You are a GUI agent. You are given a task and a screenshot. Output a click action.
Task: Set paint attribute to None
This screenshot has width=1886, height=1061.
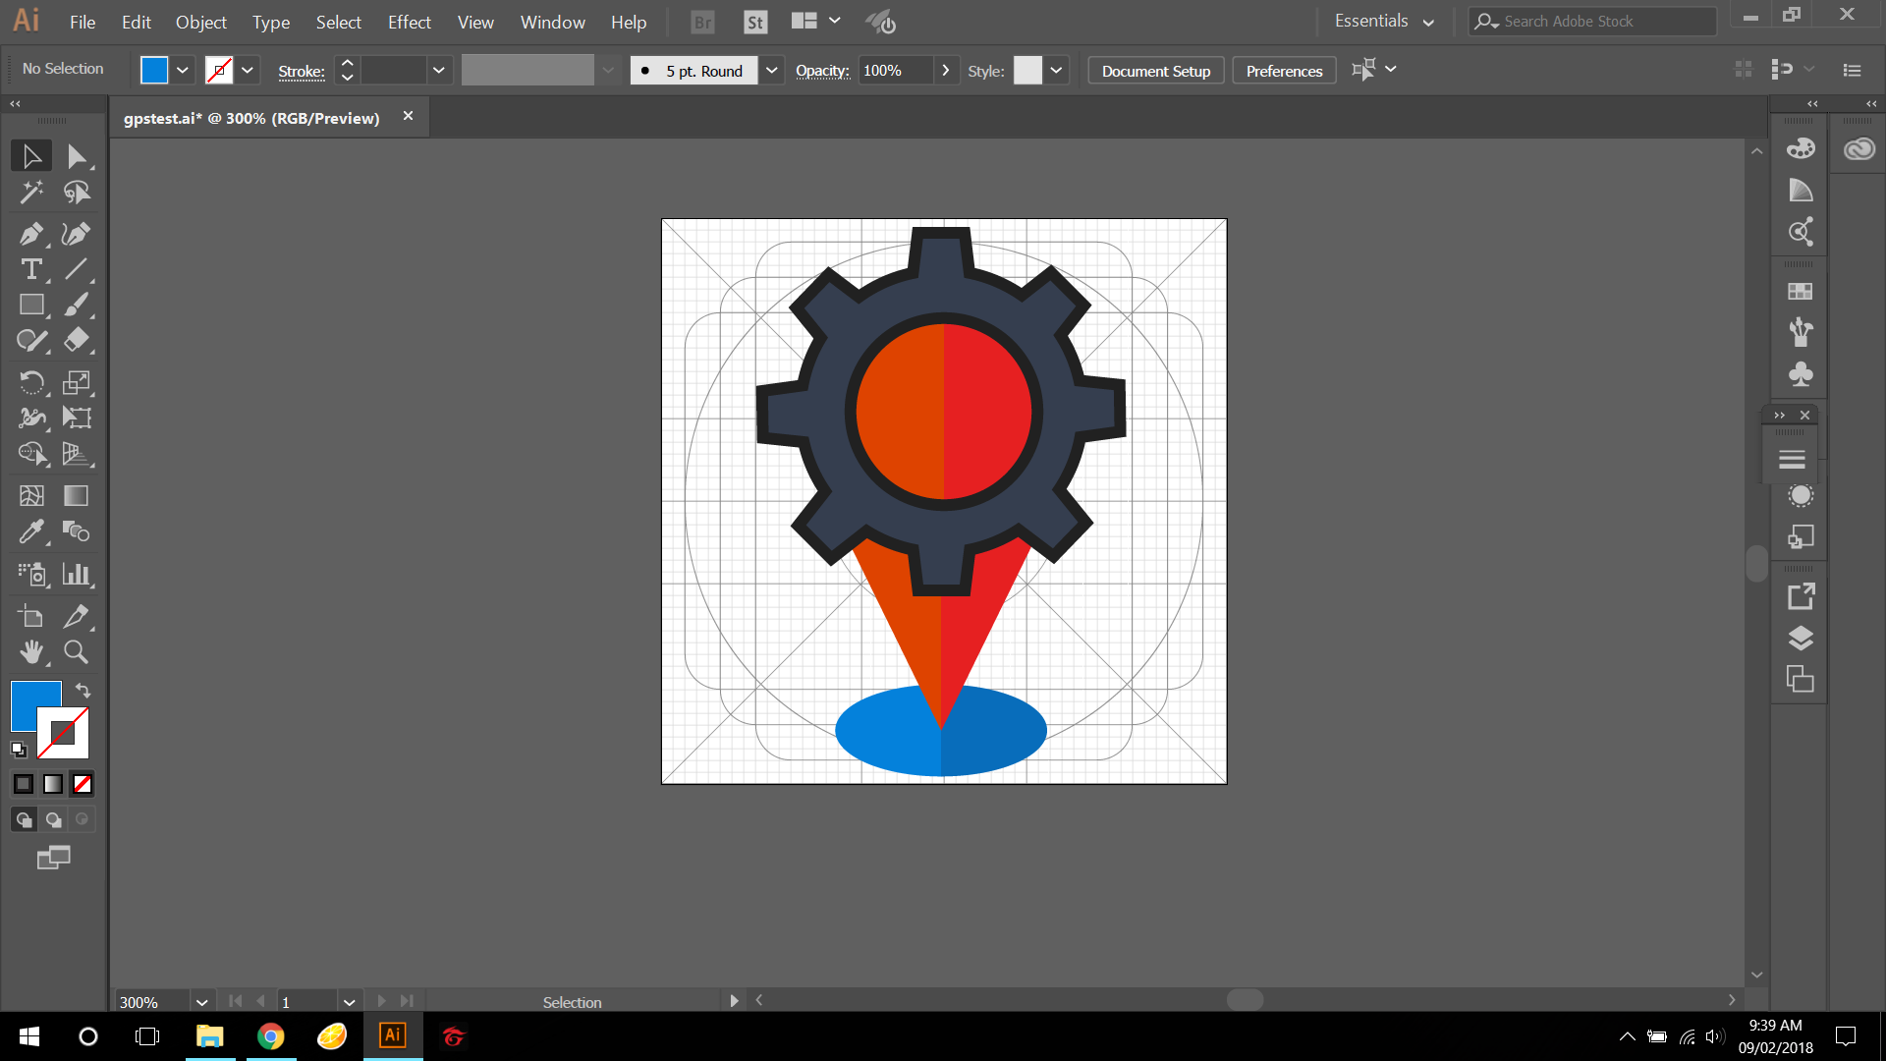coord(83,784)
